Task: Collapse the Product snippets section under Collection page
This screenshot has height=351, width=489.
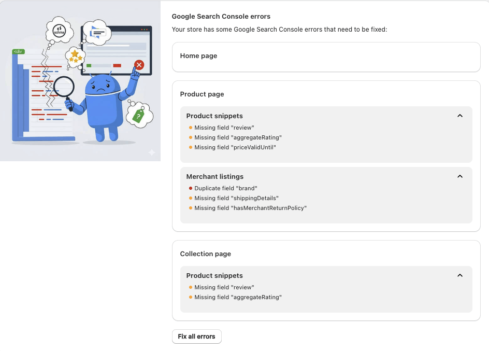Action: pos(459,276)
